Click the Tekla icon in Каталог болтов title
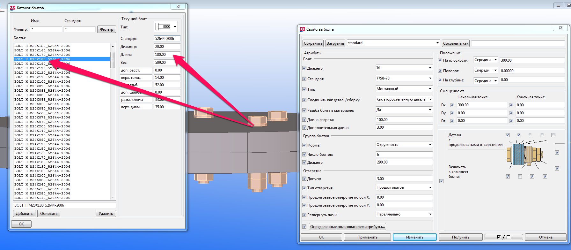 point(13,8)
